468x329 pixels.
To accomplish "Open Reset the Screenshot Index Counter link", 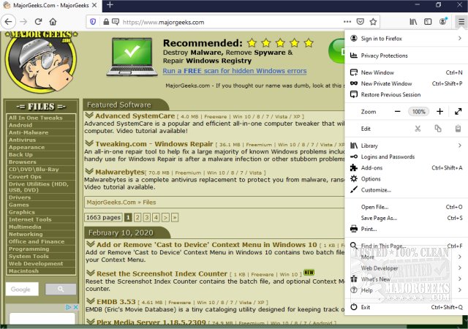I will click(x=162, y=273).
